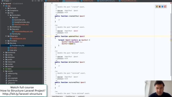The height and width of the screenshot is (97, 172).
Task: Open Project panel settings gear
Action: pyautogui.click(x=39, y=1)
